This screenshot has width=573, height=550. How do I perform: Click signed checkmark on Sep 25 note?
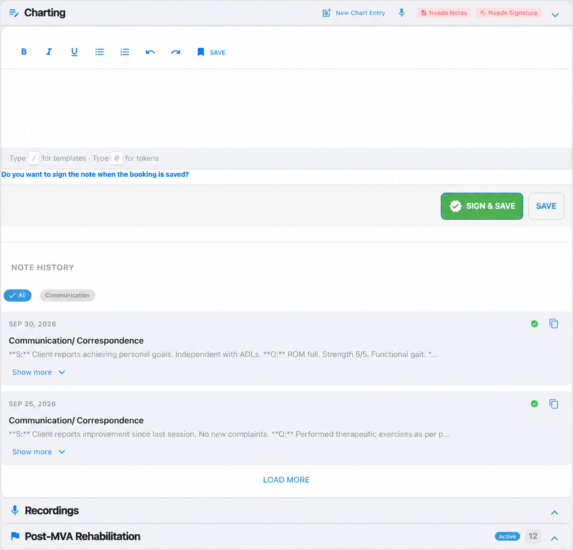[x=534, y=404]
